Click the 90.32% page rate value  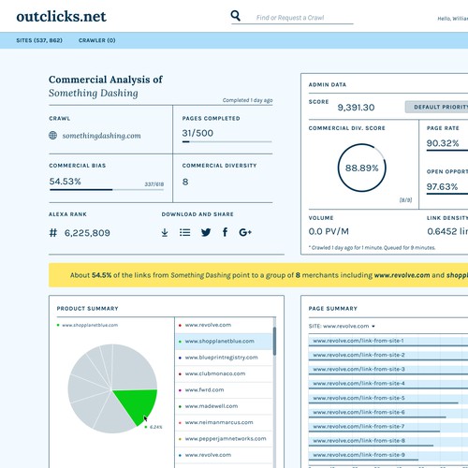tap(443, 143)
